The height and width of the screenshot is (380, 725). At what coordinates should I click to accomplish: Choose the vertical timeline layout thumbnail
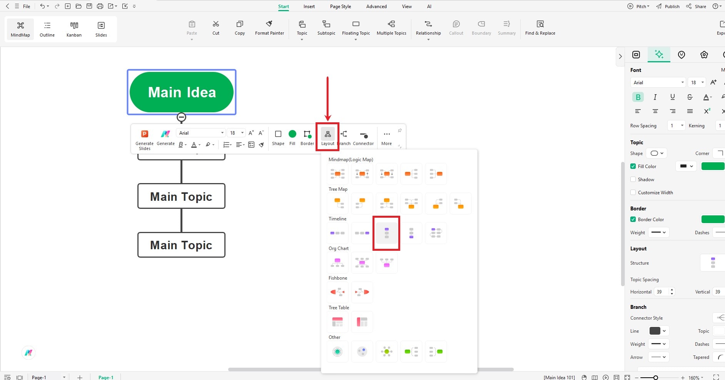[x=387, y=233]
